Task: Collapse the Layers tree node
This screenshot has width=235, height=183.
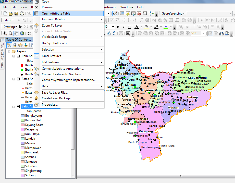Action: (x=9, y=51)
